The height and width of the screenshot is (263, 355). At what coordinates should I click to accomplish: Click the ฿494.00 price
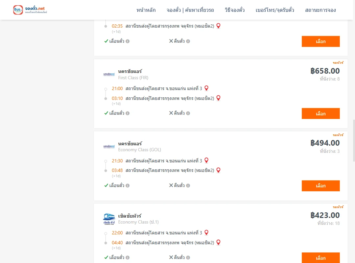click(x=325, y=143)
